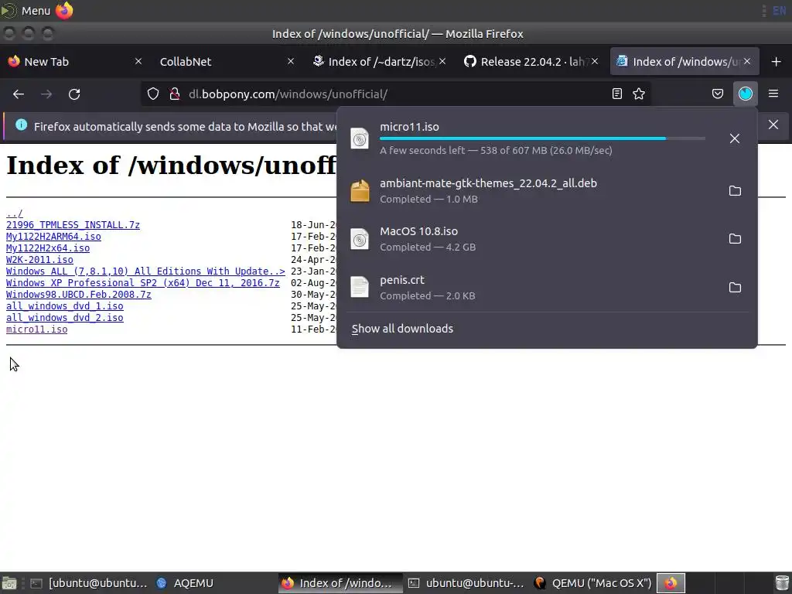Screen dimensions: 792x594
Task: Toggle reader view in the address bar
Action: point(616,94)
